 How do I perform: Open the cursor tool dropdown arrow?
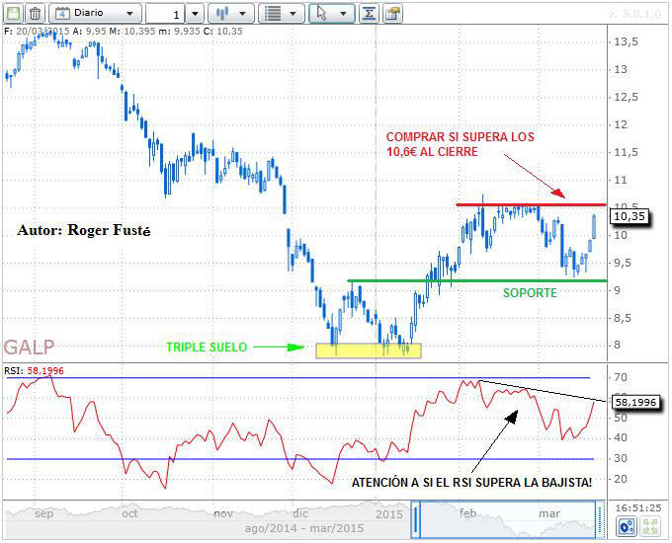pyautogui.click(x=343, y=14)
